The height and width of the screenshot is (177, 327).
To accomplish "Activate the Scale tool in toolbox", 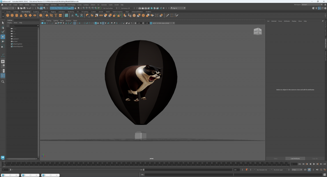I will (3, 46).
